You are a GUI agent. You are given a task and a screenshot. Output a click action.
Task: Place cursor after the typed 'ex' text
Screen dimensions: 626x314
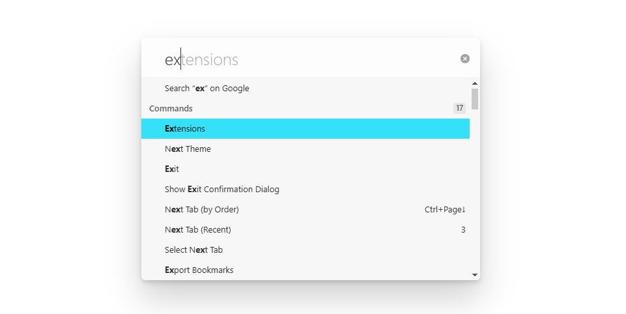[x=181, y=60]
